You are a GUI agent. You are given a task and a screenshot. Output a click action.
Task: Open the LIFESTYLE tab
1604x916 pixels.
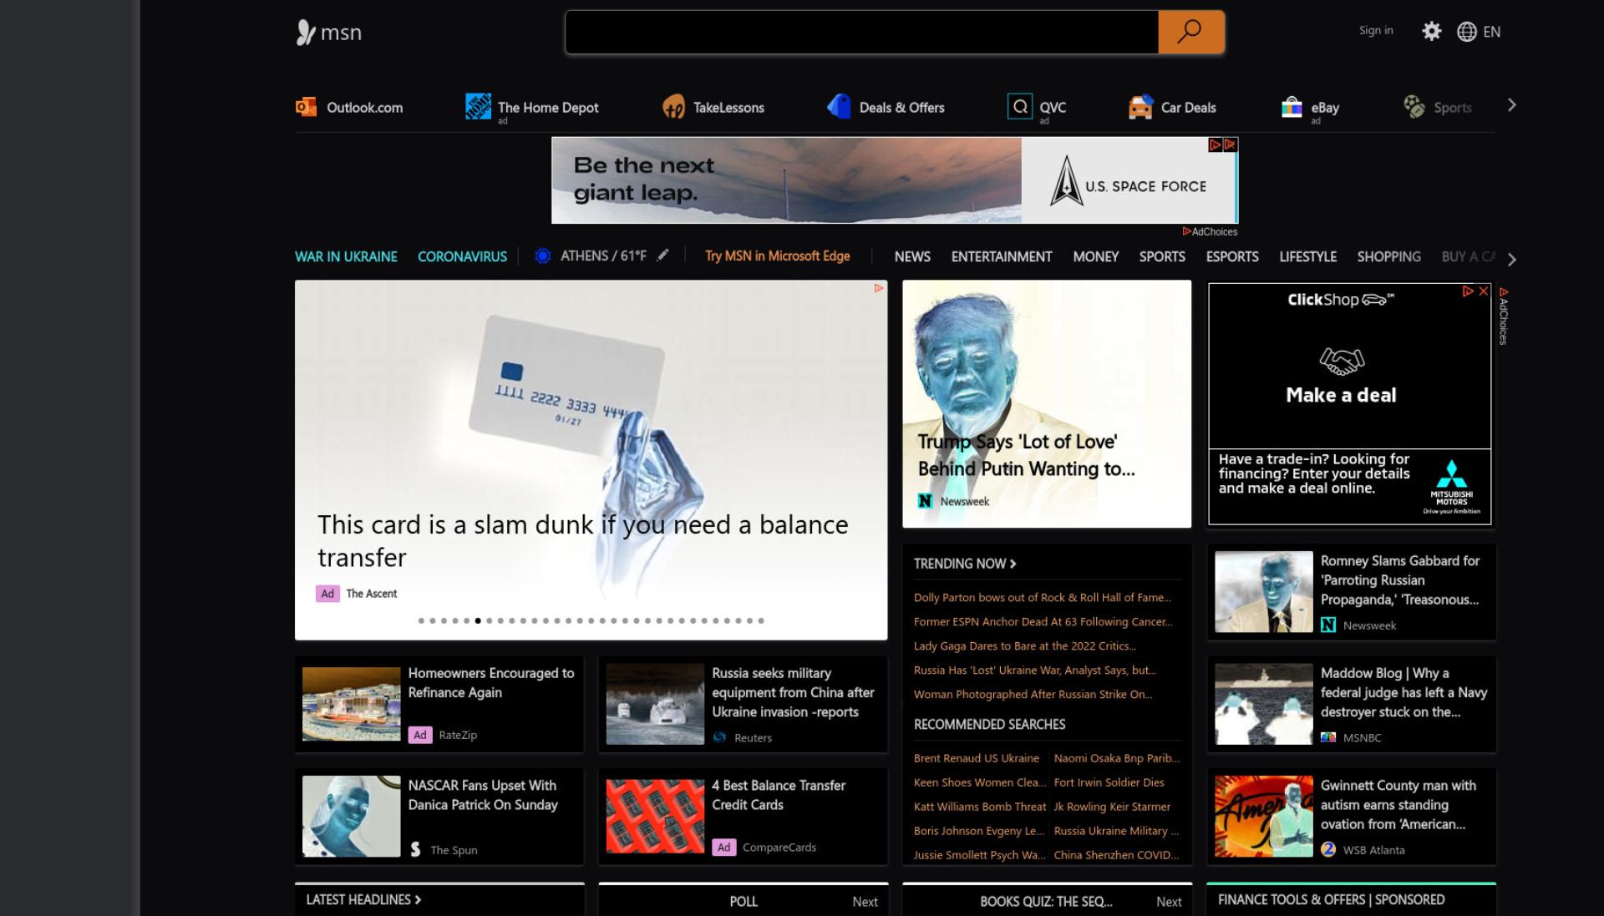(1307, 256)
